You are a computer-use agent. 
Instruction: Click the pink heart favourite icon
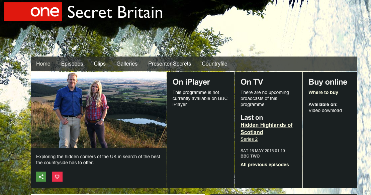[x=57, y=177]
